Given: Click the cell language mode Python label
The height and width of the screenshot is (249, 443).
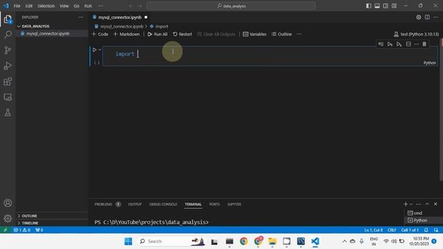Looking at the screenshot, I should click(x=429, y=63).
